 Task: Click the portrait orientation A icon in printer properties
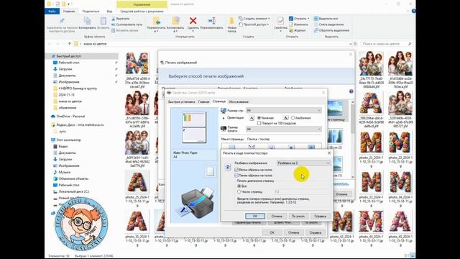click(252, 118)
